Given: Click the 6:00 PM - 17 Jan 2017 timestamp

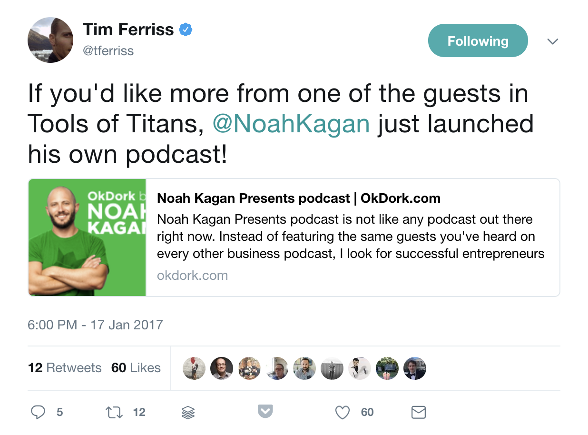Looking at the screenshot, I should pyautogui.click(x=95, y=325).
